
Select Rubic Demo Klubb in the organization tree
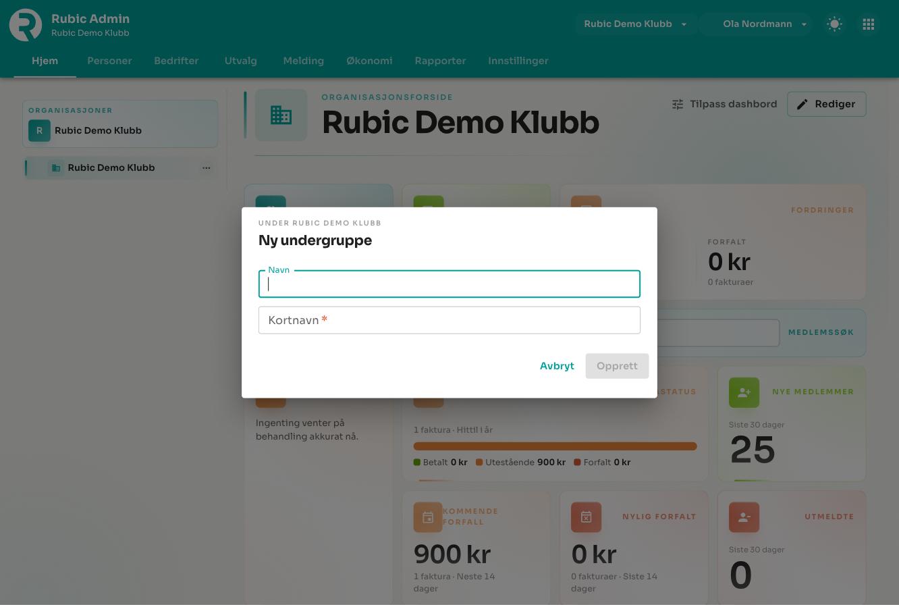point(120,168)
